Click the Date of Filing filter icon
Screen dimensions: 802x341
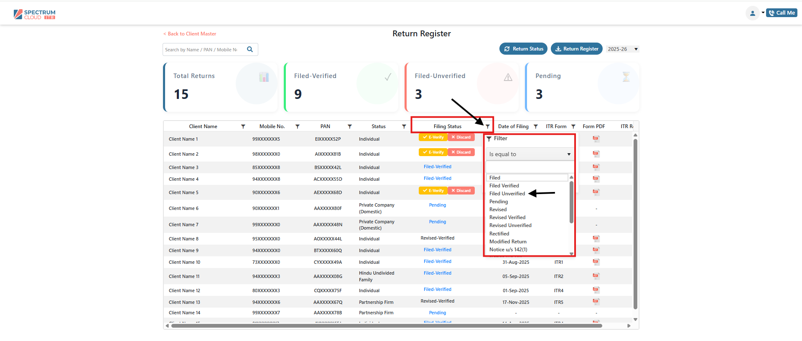click(535, 126)
